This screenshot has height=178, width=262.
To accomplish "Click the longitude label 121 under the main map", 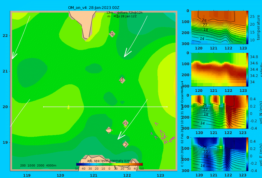I will [94, 175].
